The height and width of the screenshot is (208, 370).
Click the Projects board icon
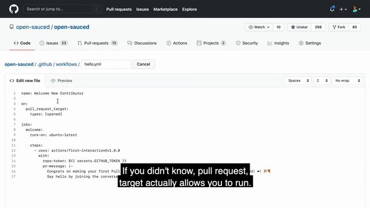tap(199, 43)
